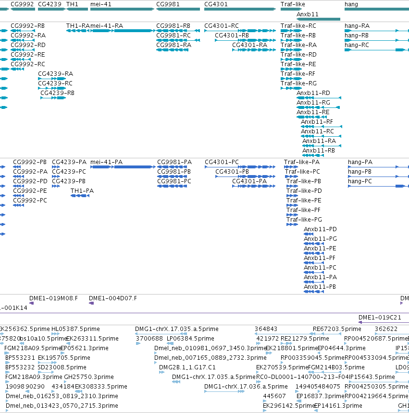This screenshot has width=409, height=413.
Task: Click the CG4239 gene label
Action: (50, 4)
